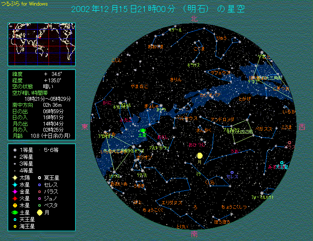This screenshot has width=313, height=241.
Task: Click the longitude value '+135.0°'
Action: point(52,81)
